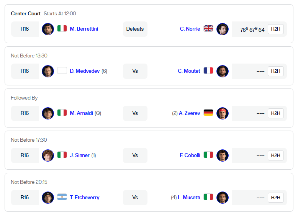Open the J. Sinner player link
The height and width of the screenshot is (216, 298).
80,155
